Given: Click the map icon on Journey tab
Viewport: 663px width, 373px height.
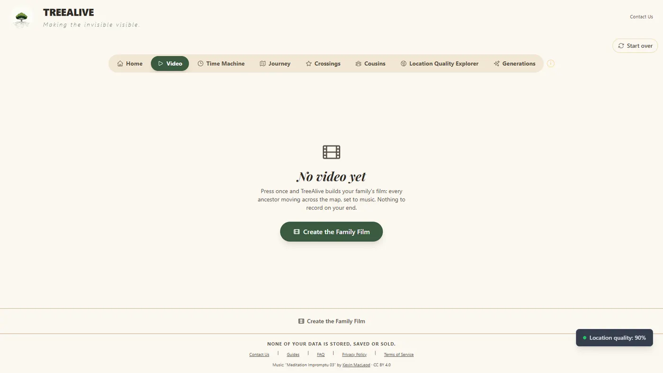Looking at the screenshot, I should click(262, 63).
